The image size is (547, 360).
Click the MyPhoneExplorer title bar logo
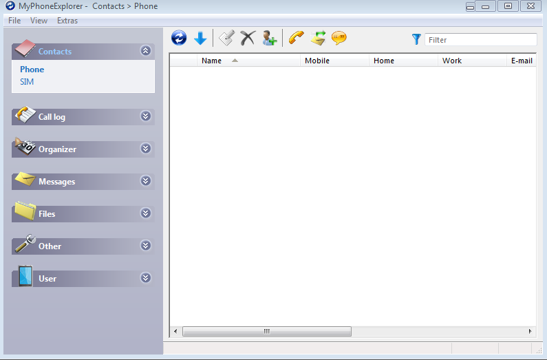10,6
